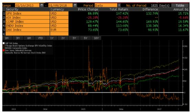Click SPX annual equivalent value 15.71%
The width and height of the screenshot is (190, 112).
point(183,14)
